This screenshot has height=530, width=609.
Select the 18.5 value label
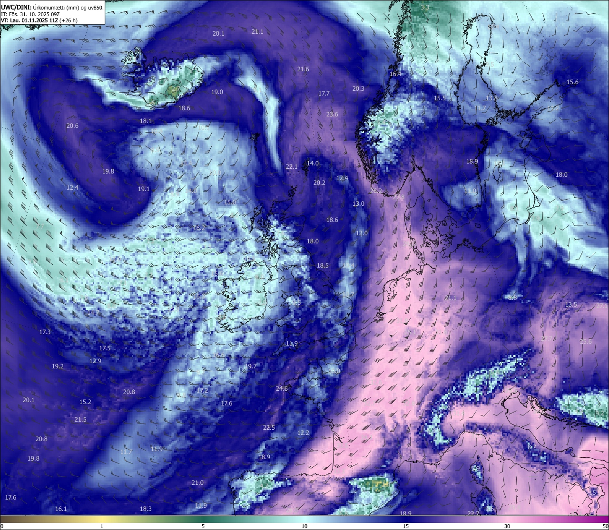pyautogui.click(x=323, y=266)
